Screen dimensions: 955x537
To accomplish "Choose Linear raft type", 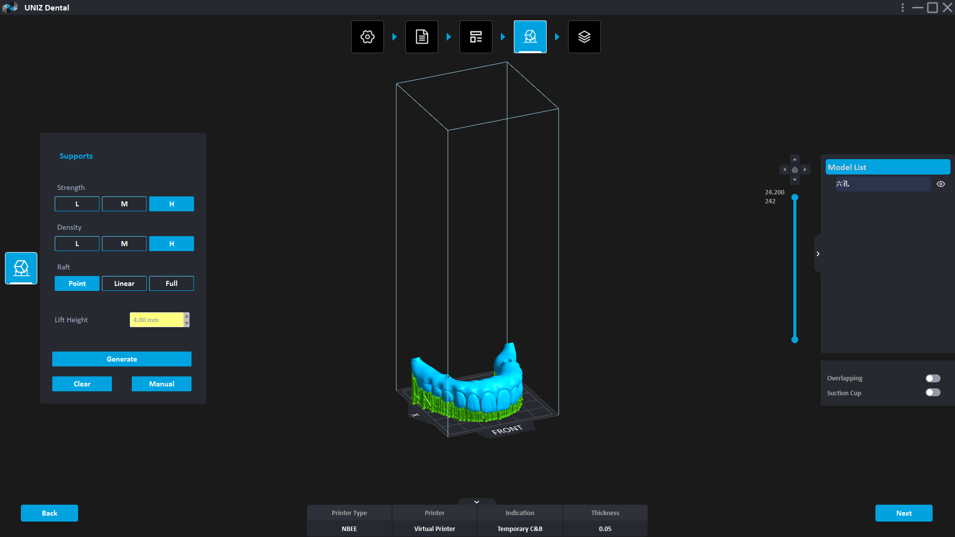I will pos(124,283).
